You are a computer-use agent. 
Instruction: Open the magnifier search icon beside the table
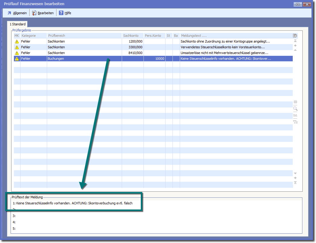295,109
